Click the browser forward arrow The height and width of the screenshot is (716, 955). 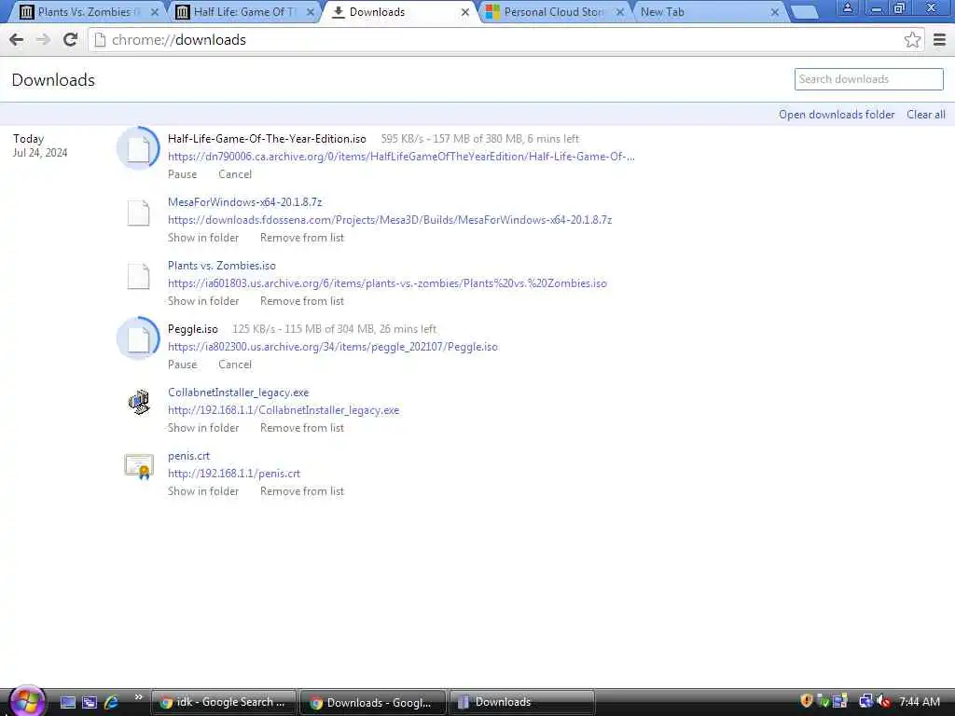click(x=43, y=39)
